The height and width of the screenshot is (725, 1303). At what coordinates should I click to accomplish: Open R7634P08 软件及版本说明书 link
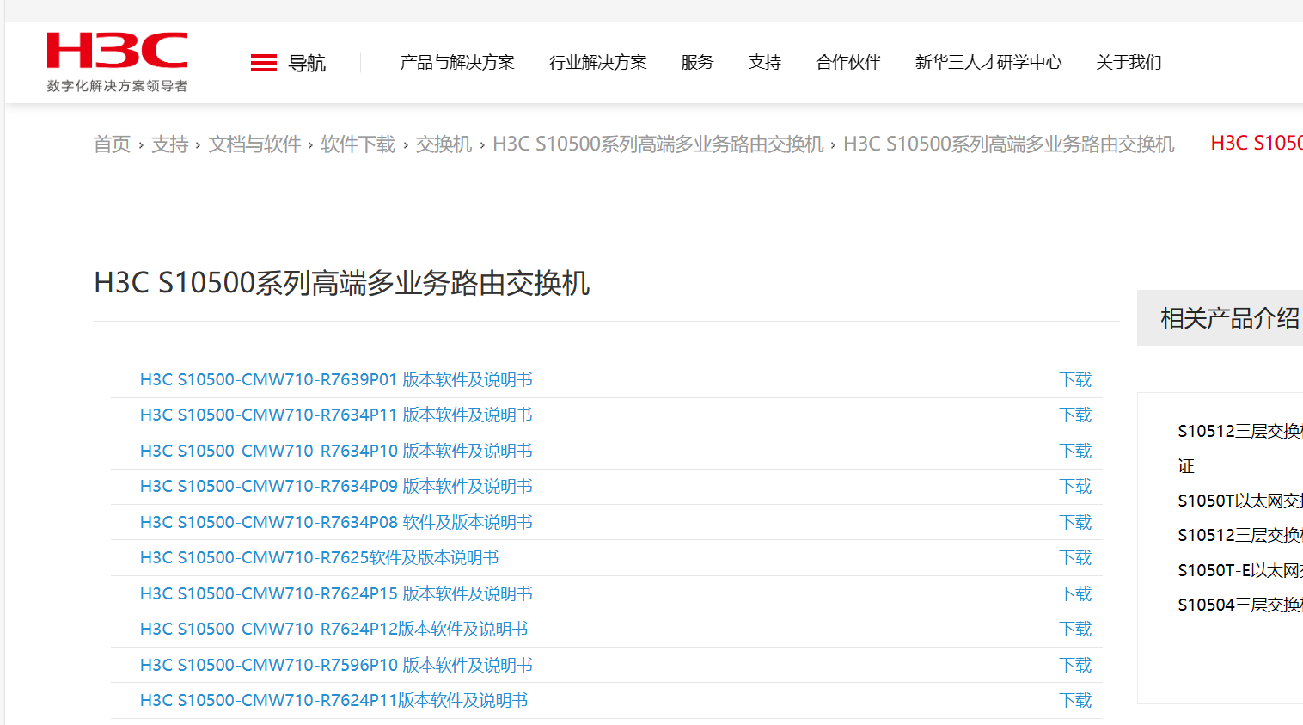pos(336,523)
